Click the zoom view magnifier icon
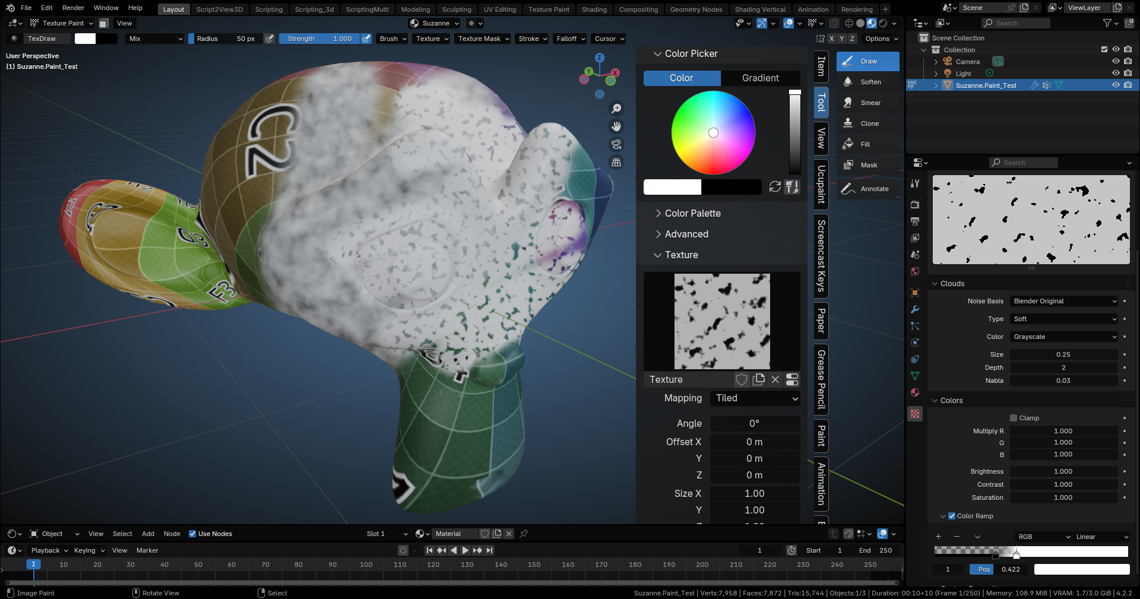Image resolution: width=1140 pixels, height=599 pixels. pyautogui.click(x=616, y=109)
